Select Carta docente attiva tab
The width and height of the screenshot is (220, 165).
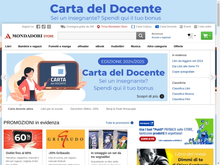tap(21, 109)
